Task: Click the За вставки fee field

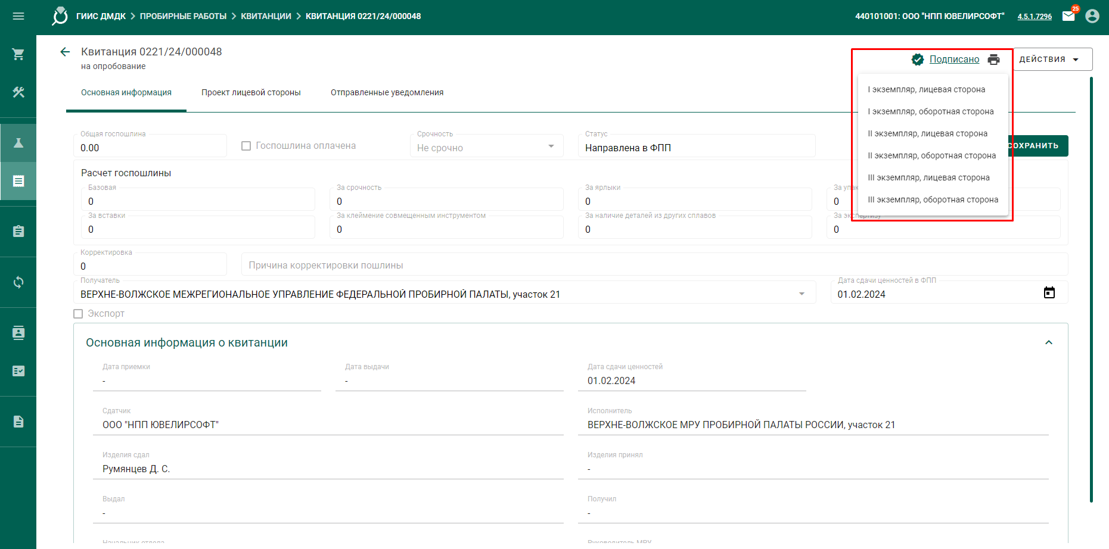Action: click(x=198, y=227)
